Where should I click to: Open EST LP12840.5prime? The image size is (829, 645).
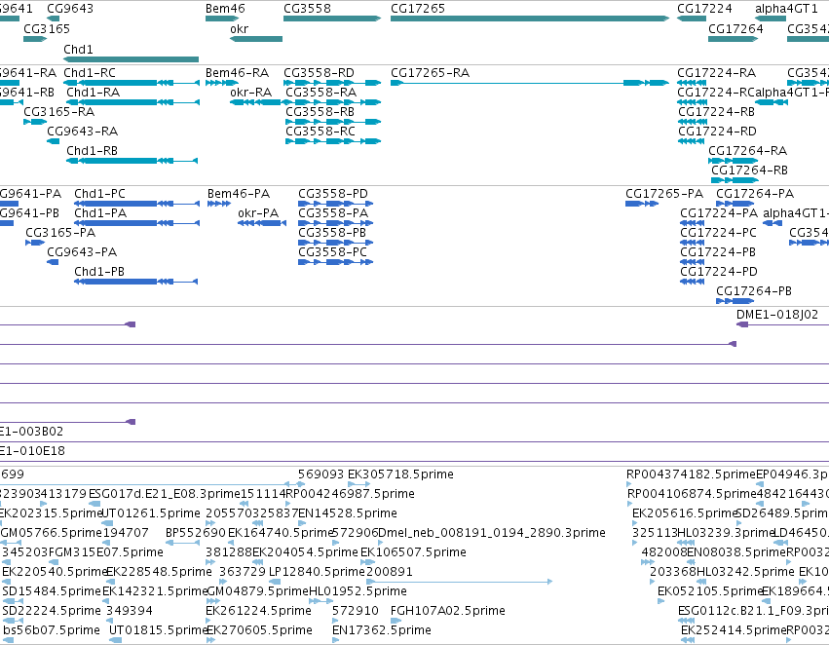tap(317, 572)
